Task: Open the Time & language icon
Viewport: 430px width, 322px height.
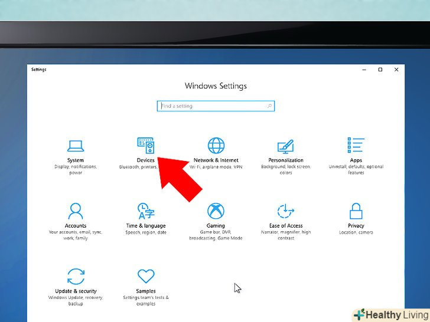Action: 146,211
